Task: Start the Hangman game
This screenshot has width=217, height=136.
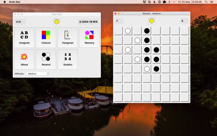Action: coord(68,38)
